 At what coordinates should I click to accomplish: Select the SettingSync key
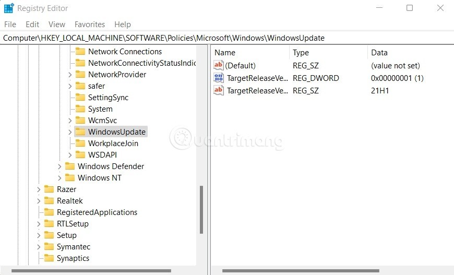coord(108,98)
